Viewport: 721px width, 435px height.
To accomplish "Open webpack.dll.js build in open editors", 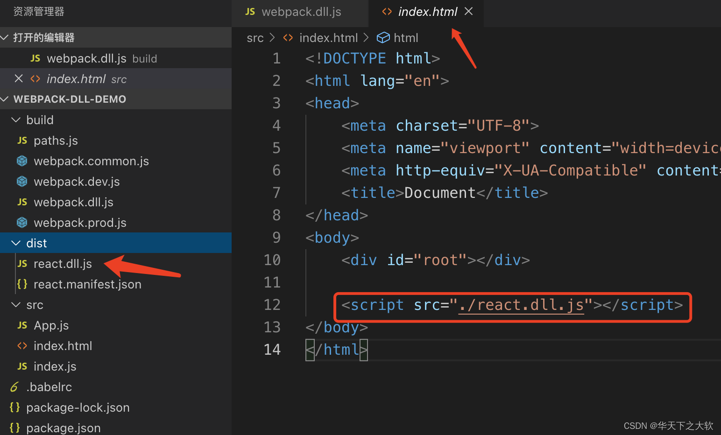I will pos(116,58).
